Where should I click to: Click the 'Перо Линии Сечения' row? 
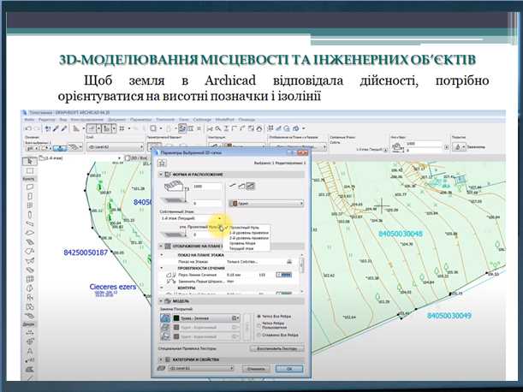click(x=229, y=275)
